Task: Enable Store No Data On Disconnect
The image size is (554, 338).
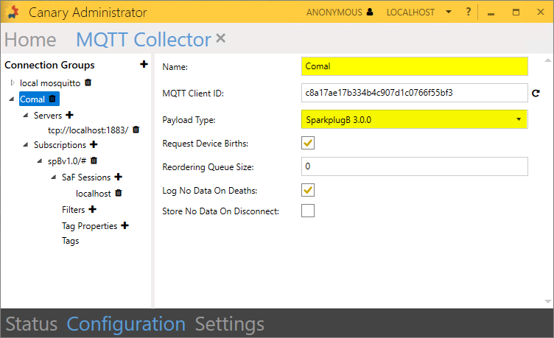Action: [x=308, y=211]
